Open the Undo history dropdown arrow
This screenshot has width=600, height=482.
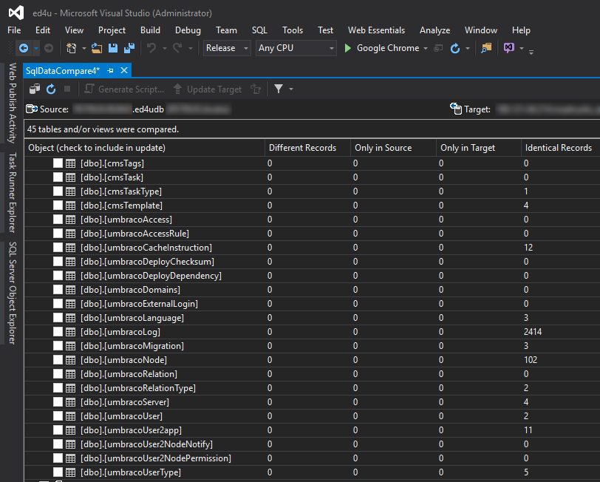[165, 49]
